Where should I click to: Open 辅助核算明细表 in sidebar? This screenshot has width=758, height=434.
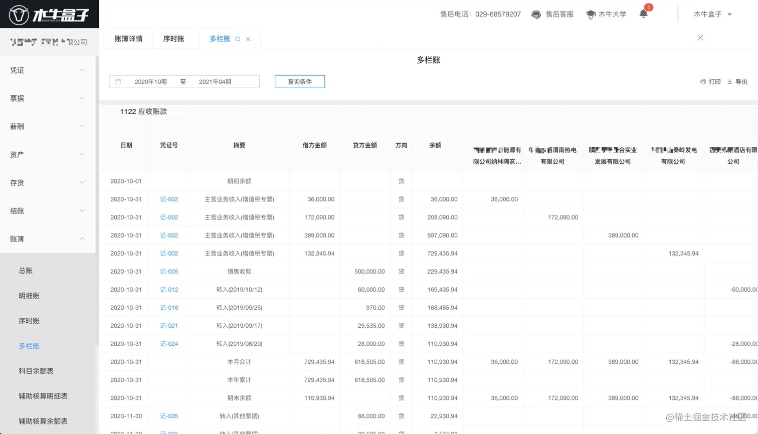pyautogui.click(x=43, y=396)
